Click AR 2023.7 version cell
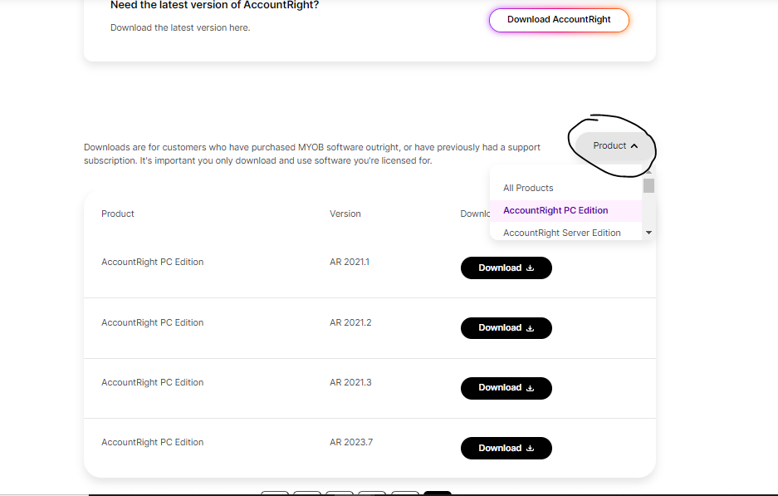The image size is (778, 496). point(351,442)
